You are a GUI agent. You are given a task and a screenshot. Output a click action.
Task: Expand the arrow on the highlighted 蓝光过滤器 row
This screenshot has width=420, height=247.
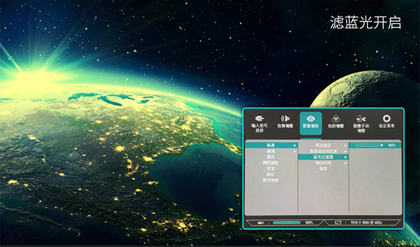[x=346, y=157]
